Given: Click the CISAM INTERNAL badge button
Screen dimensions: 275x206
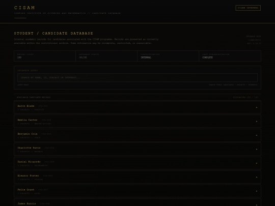Looking at the screenshot, I should point(248,8).
